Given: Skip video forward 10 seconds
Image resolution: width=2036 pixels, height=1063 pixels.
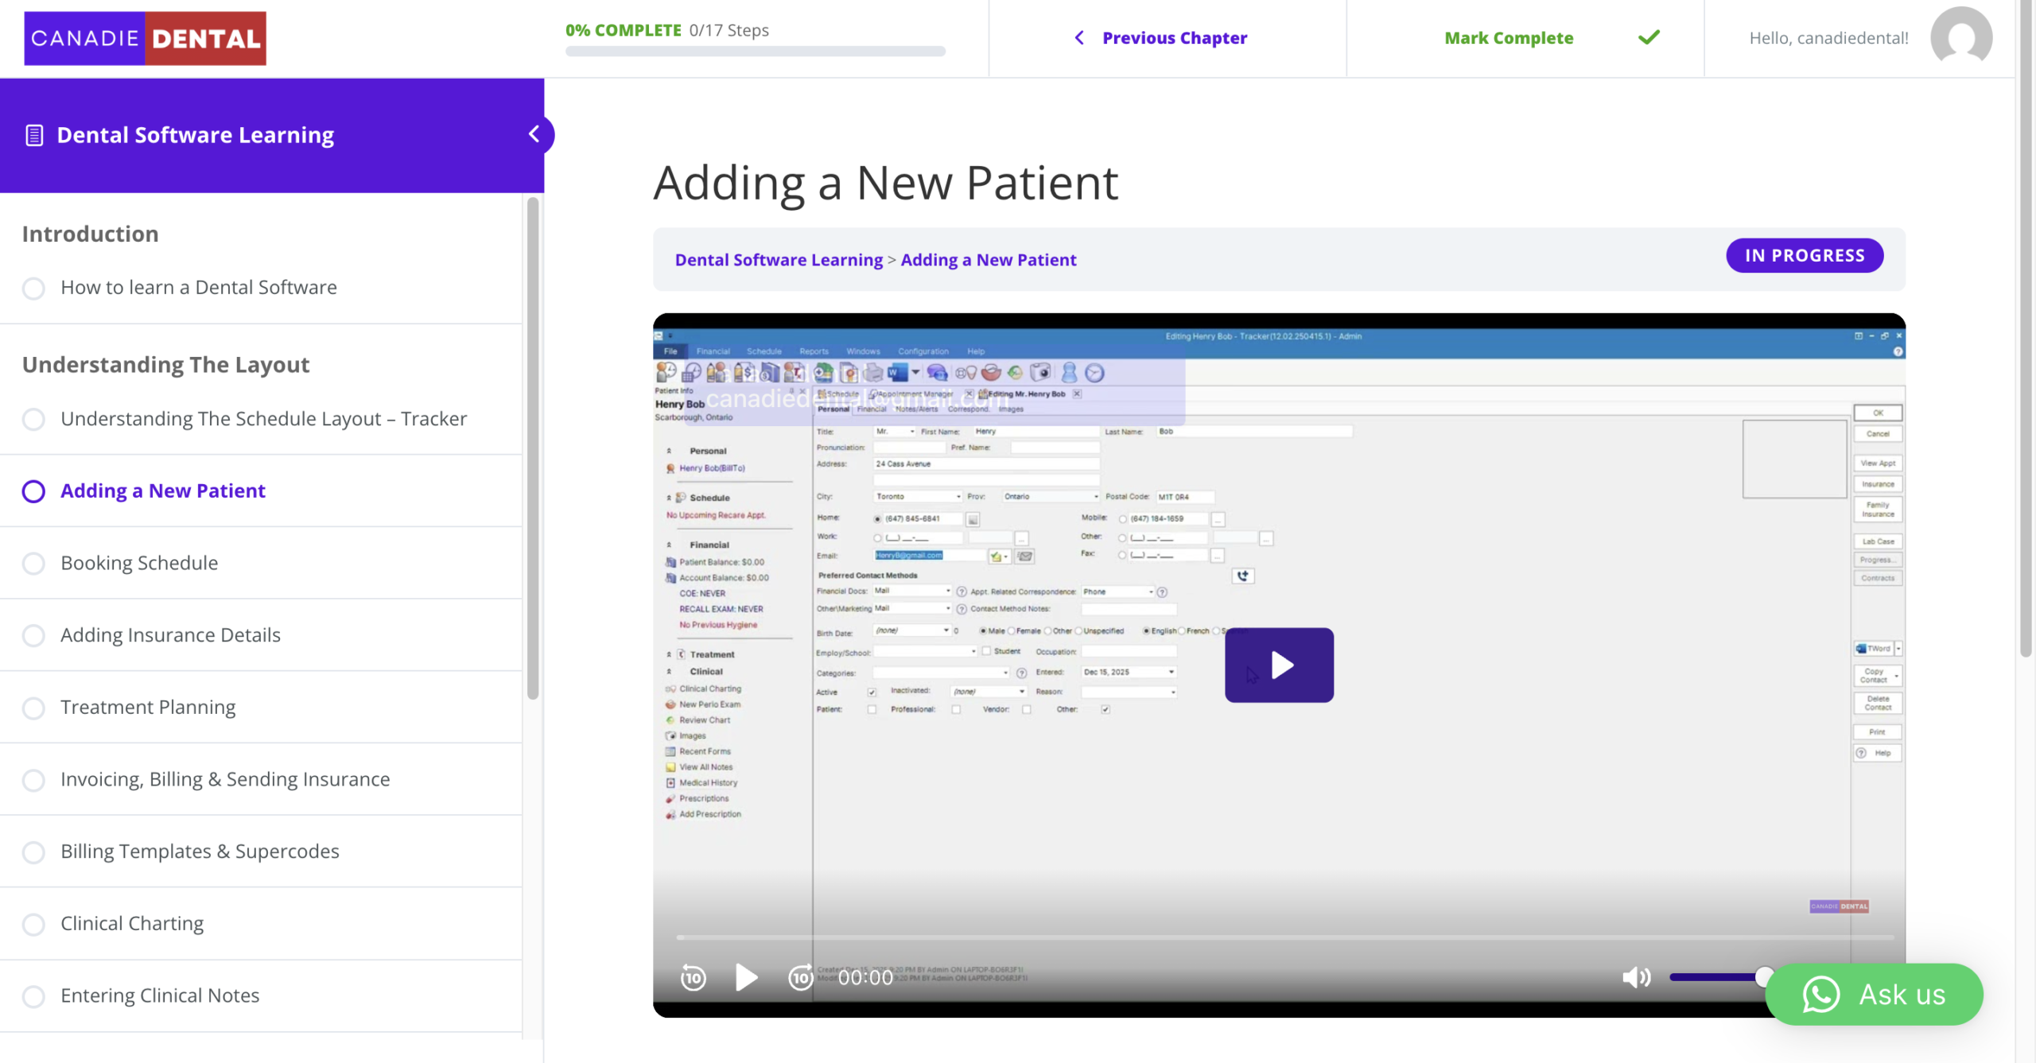Looking at the screenshot, I should pos(800,977).
